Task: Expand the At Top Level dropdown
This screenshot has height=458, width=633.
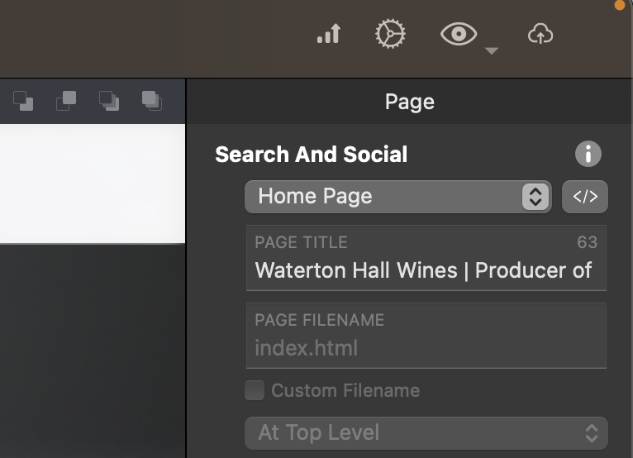Action: point(426,432)
